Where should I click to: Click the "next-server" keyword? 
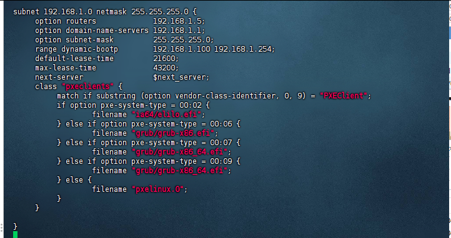coord(59,77)
